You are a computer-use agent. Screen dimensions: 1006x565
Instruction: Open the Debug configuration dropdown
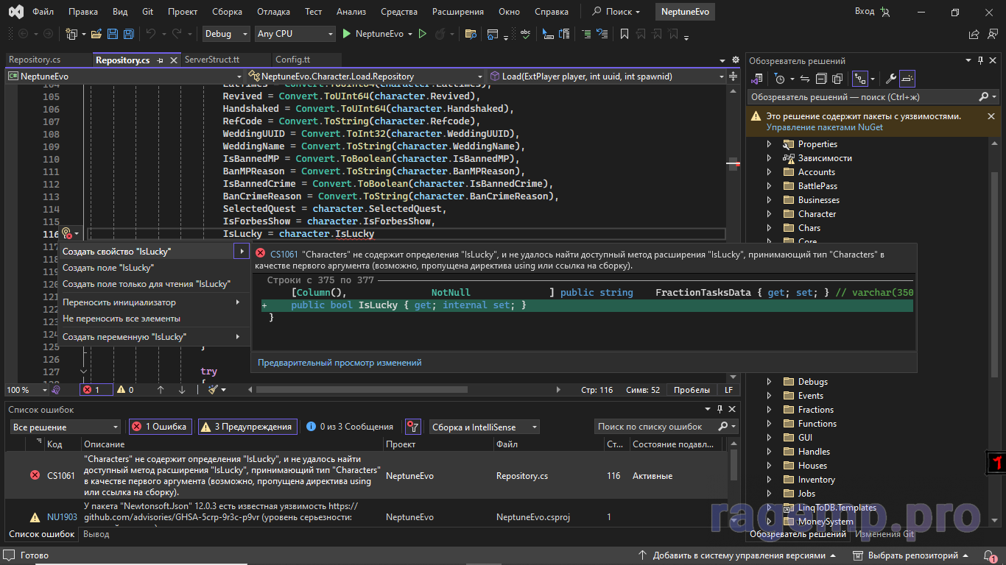coord(227,34)
